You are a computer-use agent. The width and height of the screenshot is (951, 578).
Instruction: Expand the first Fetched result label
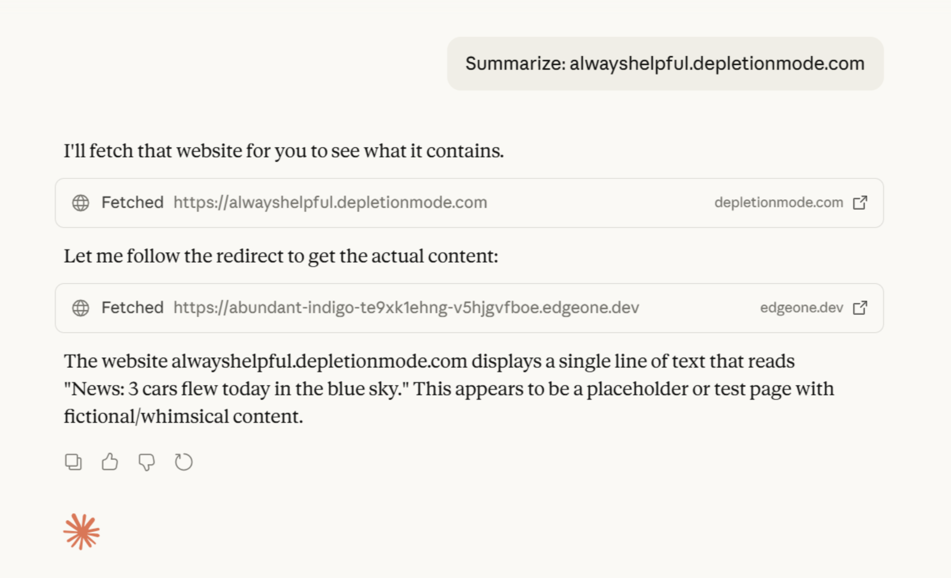pos(132,203)
